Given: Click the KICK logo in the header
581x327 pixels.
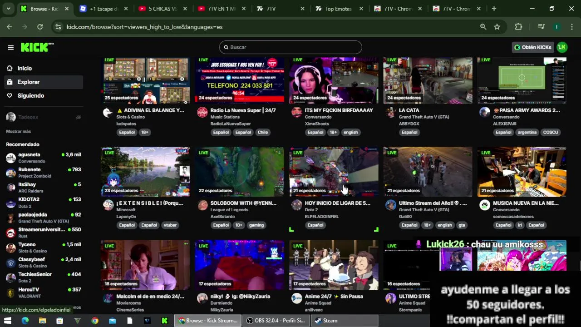Looking at the screenshot, I should (37, 47).
